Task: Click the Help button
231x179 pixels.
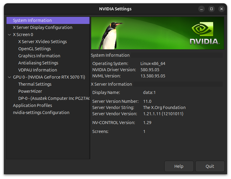Action: click(x=179, y=166)
